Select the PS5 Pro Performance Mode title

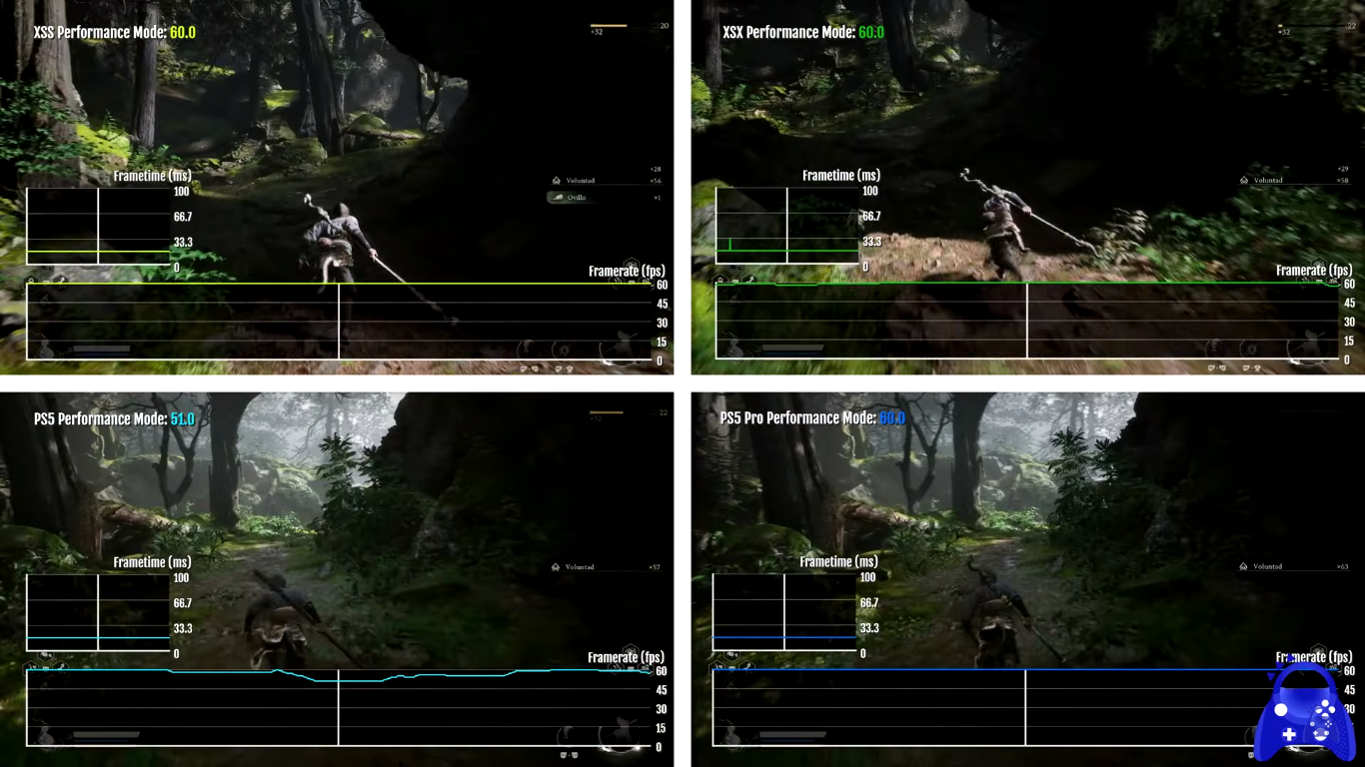click(812, 417)
